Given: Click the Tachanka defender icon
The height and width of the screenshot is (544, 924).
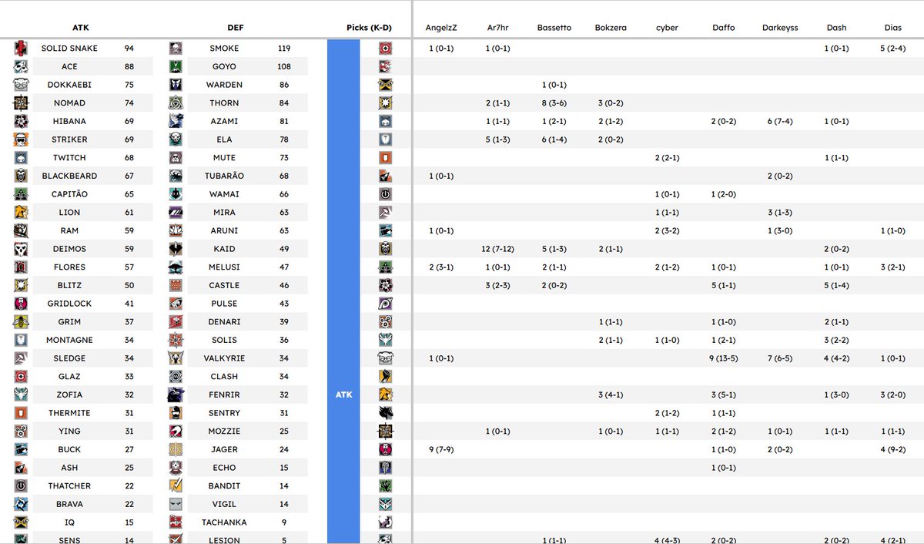Looking at the screenshot, I should pyautogui.click(x=176, y=522).
